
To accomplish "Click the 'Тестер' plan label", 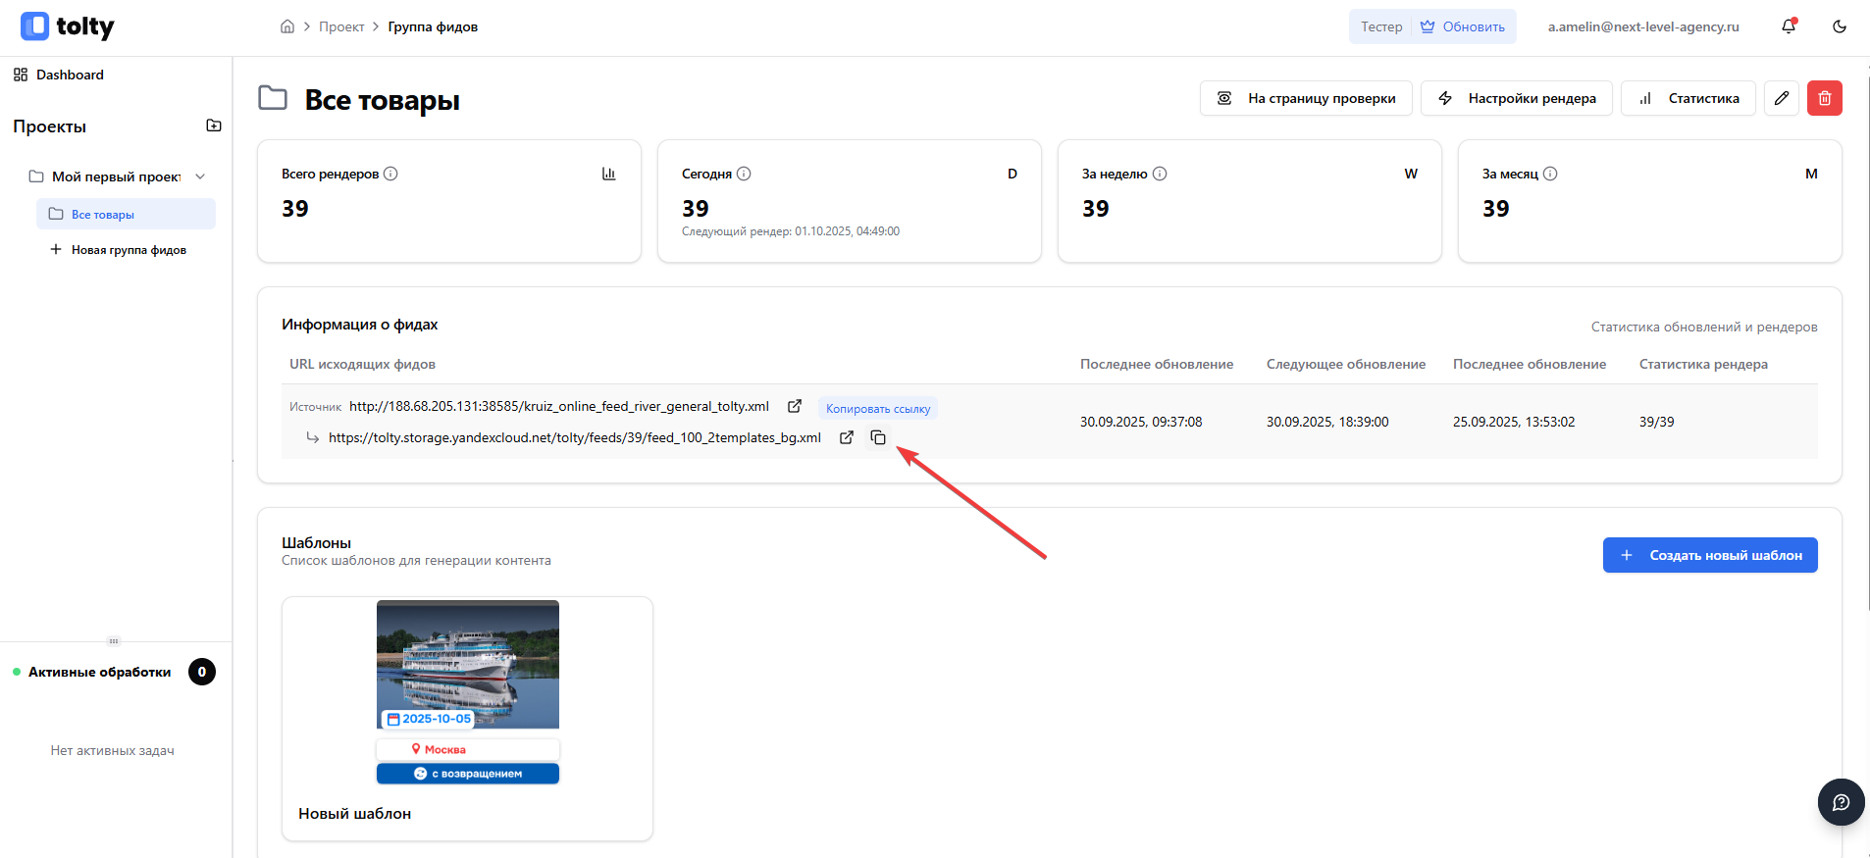I will (1381, 26).
